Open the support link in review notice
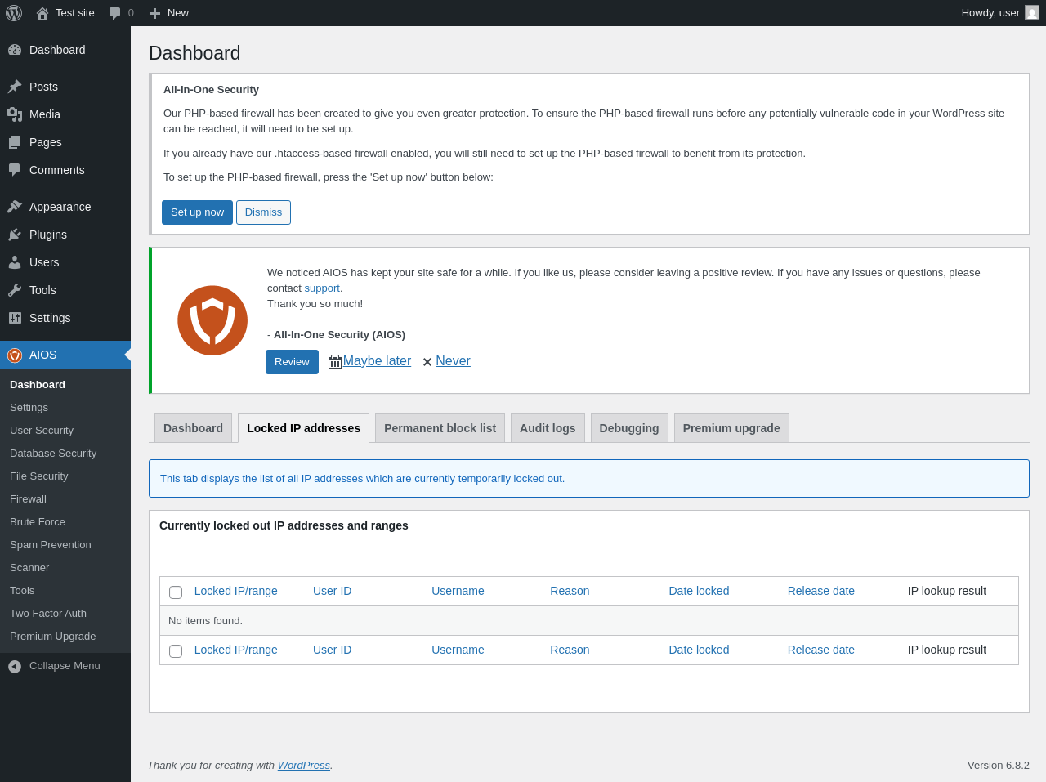The height and width of the screenshot is (782, 1046). tap(322, 288)
